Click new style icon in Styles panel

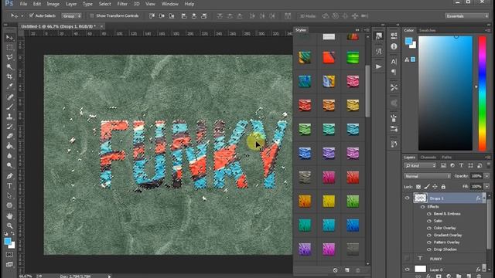[x=347, y=270]
